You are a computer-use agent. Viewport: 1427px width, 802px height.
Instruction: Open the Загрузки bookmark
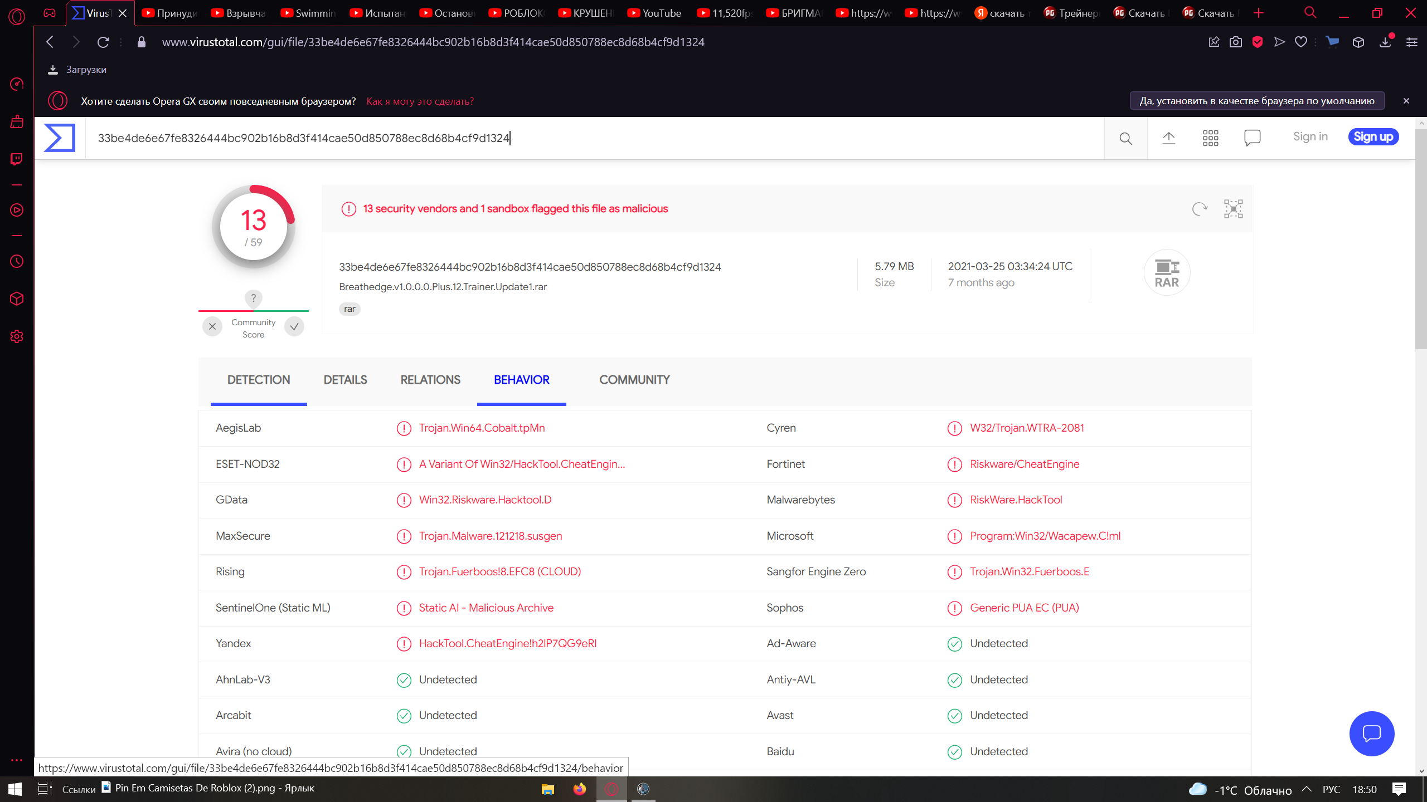pyautogui.click(x=77, y=70)
